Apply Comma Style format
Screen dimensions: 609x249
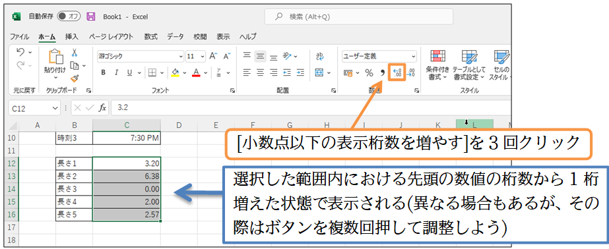click(x=383, y=72)
